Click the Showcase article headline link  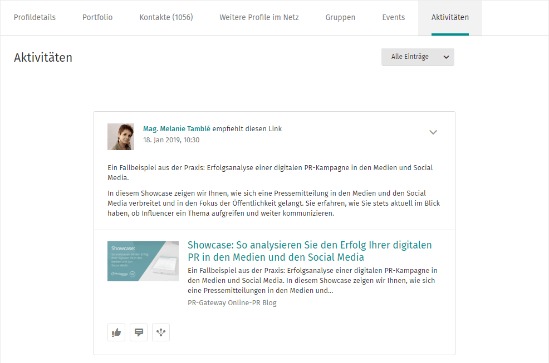tap(309, 251)
